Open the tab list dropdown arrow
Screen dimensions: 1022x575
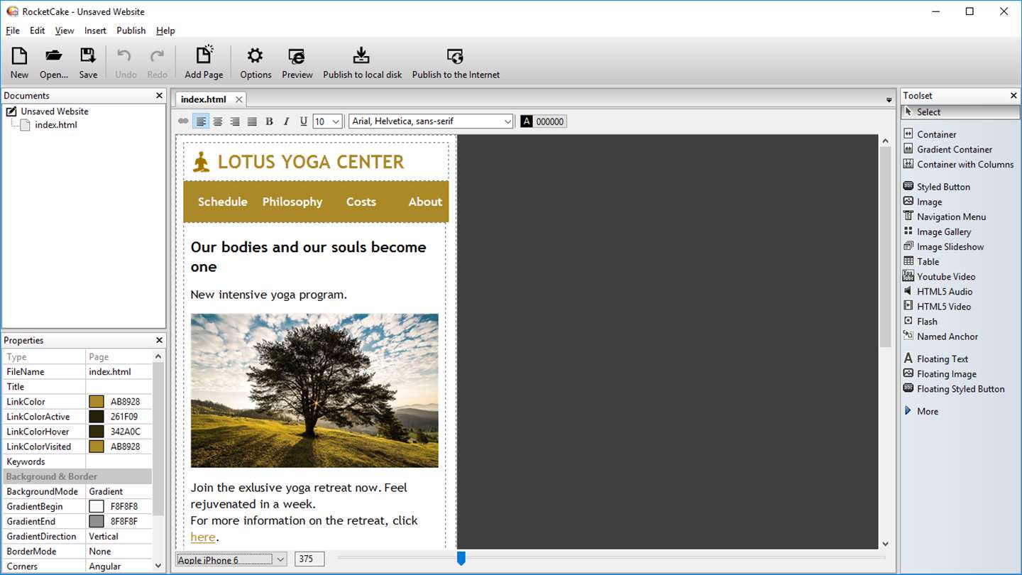(889, 100)
